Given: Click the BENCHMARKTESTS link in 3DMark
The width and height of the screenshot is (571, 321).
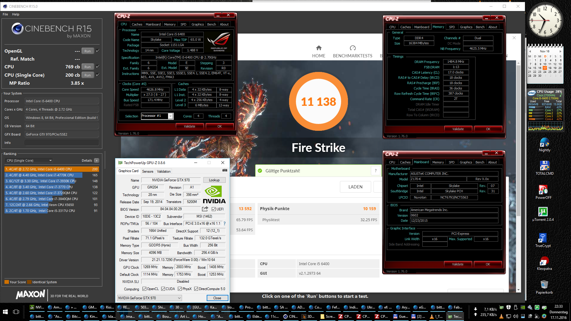Looking at the screenshot, I should 352,56.
